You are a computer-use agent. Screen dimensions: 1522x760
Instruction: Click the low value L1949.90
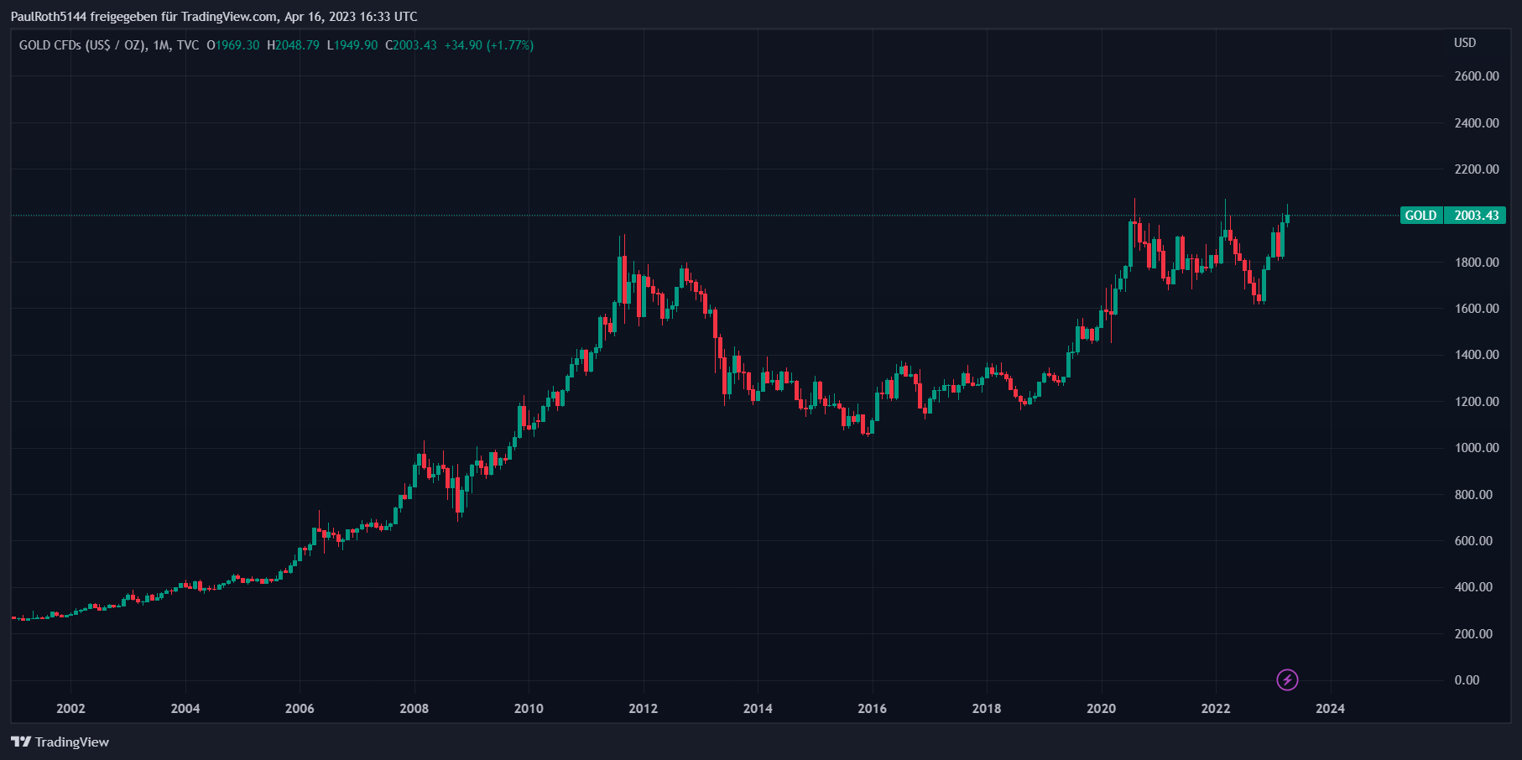(x=352, y=45)
